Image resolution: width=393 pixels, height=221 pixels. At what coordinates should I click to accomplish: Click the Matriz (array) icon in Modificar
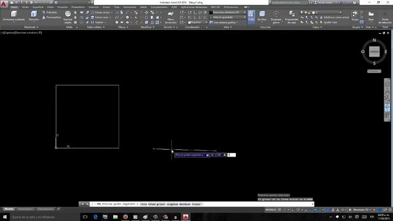pyautogui.click(x=157, y=23)
